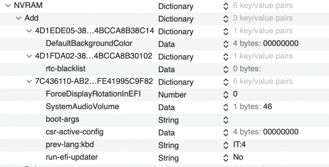Collapse the 7C436110 GUID dictionary
Viewport: 329px width, 167px height.
28,81
